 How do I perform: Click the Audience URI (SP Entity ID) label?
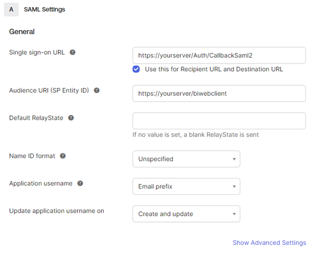(49, 91)
